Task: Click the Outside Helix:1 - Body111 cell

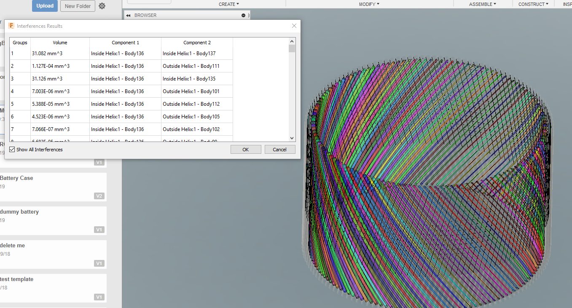Action: (197, 66)
